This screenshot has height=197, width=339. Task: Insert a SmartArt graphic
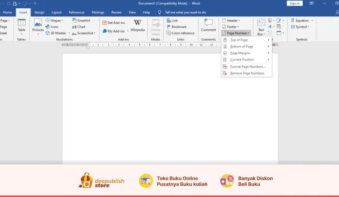tap(81, 20)
